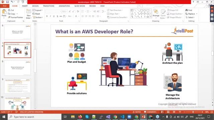Select slide 6 thumbnail
This screenshot has width=214, height=120.
[17, 32]
